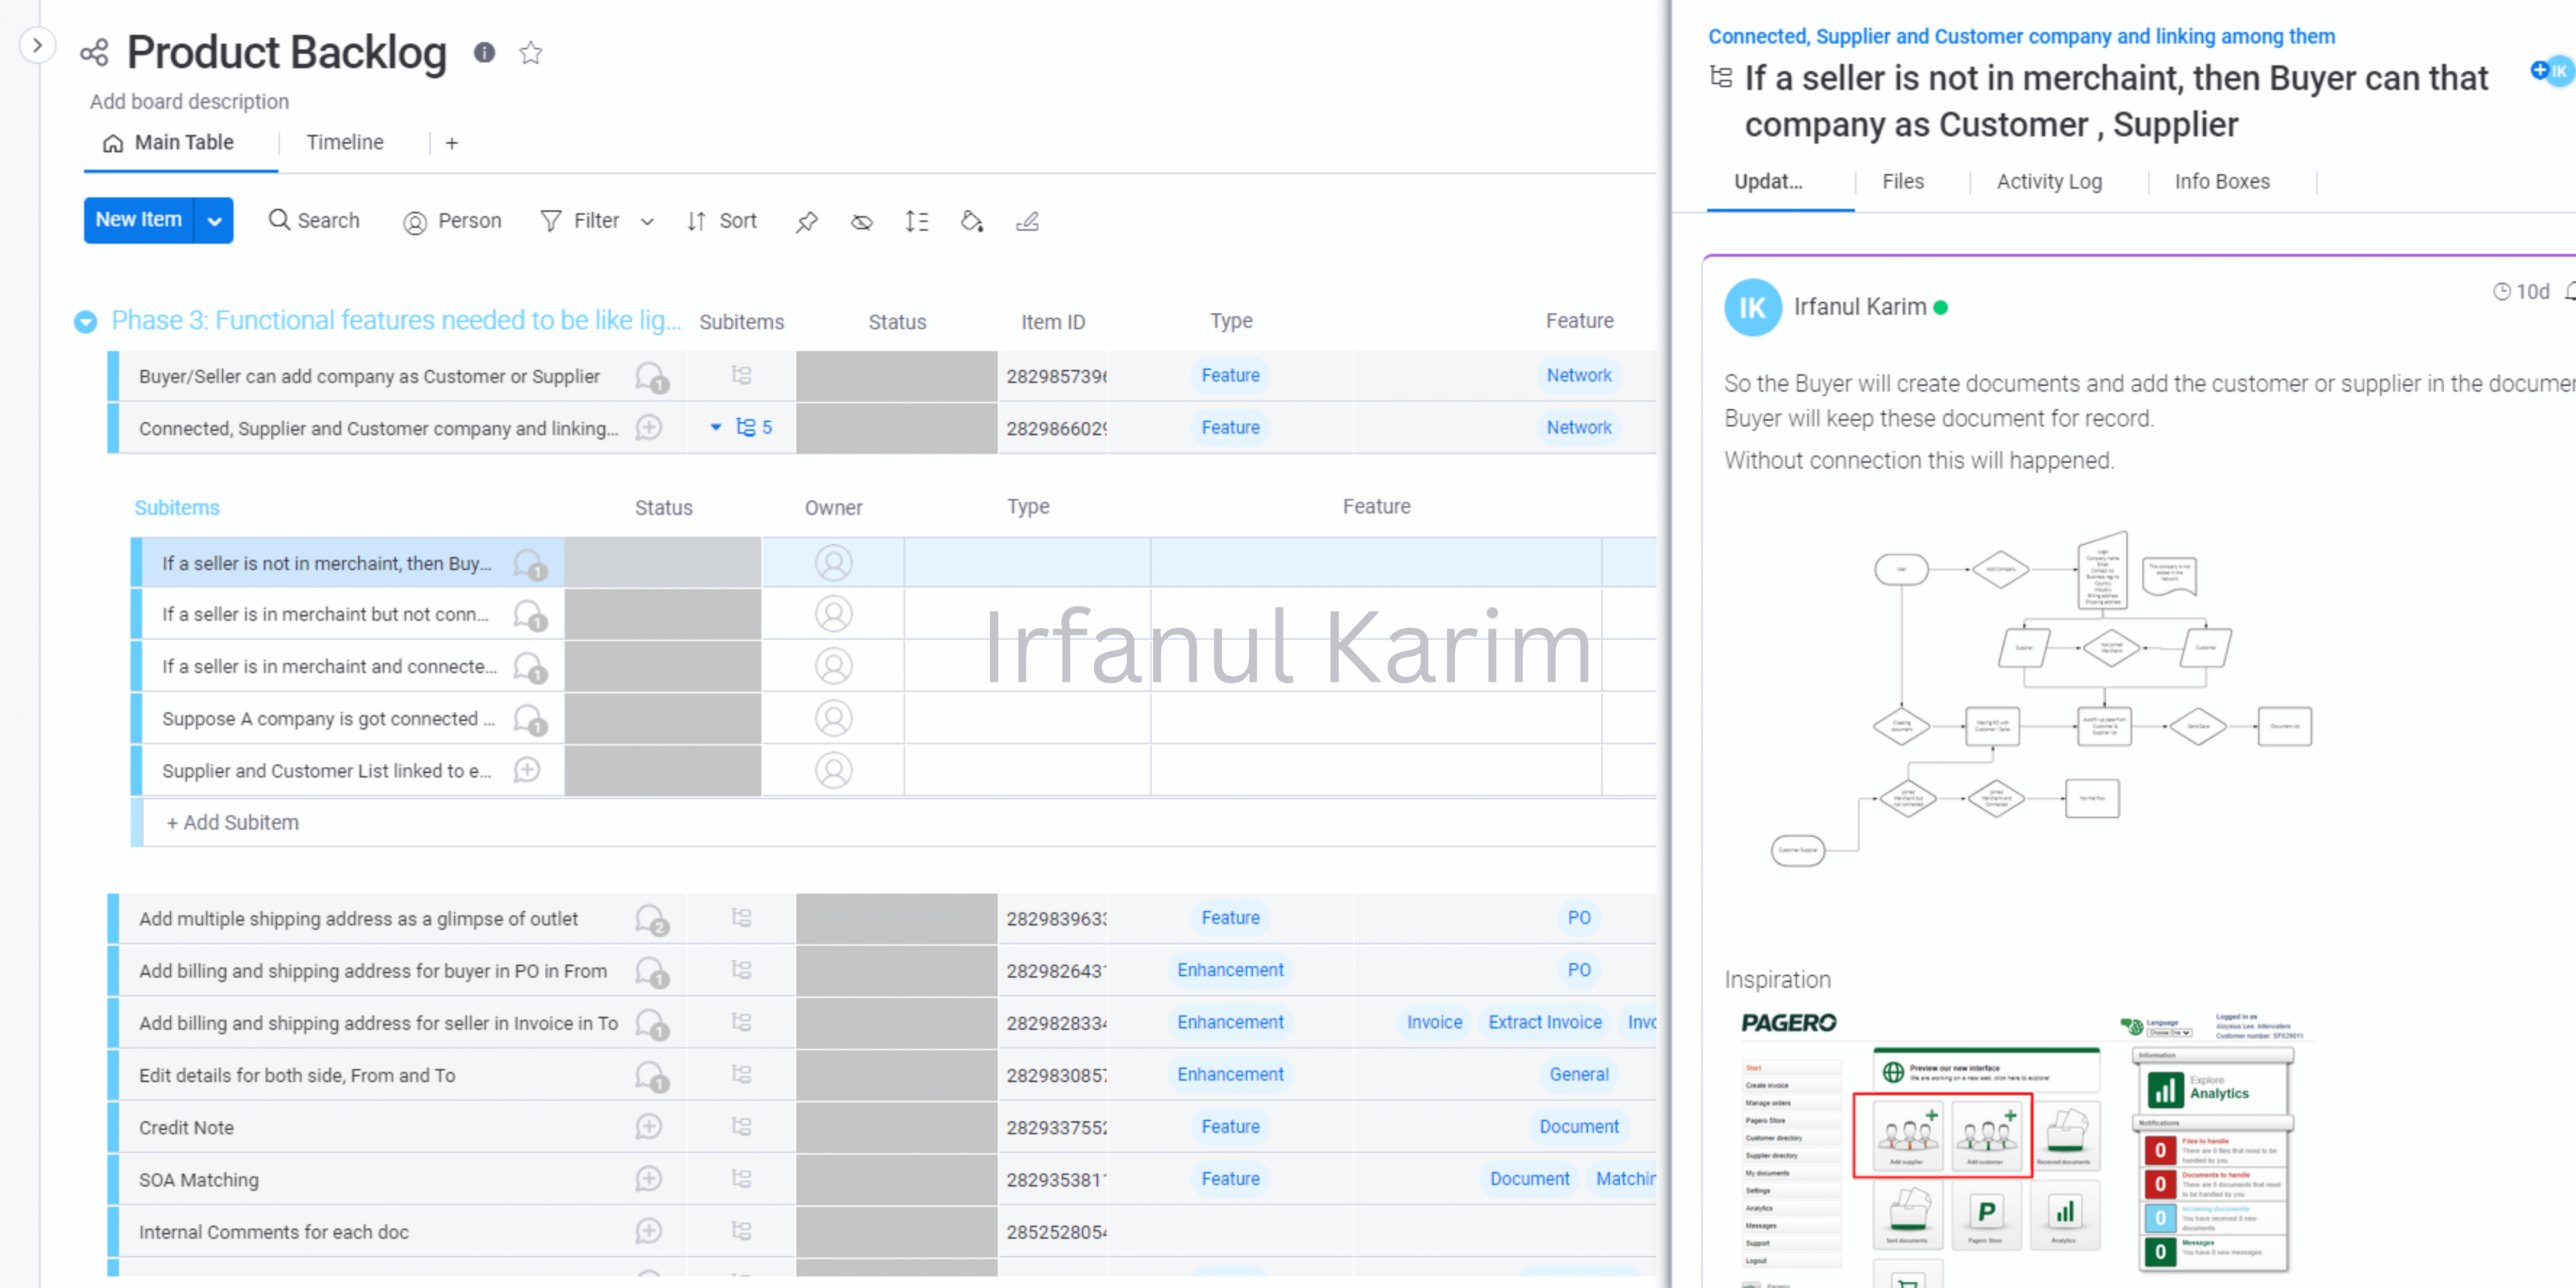Open the parent item breadcrumb link in panel
Image resolution: width=2576 pixels, height=1288 pixels.
(x=2021, y=36)
